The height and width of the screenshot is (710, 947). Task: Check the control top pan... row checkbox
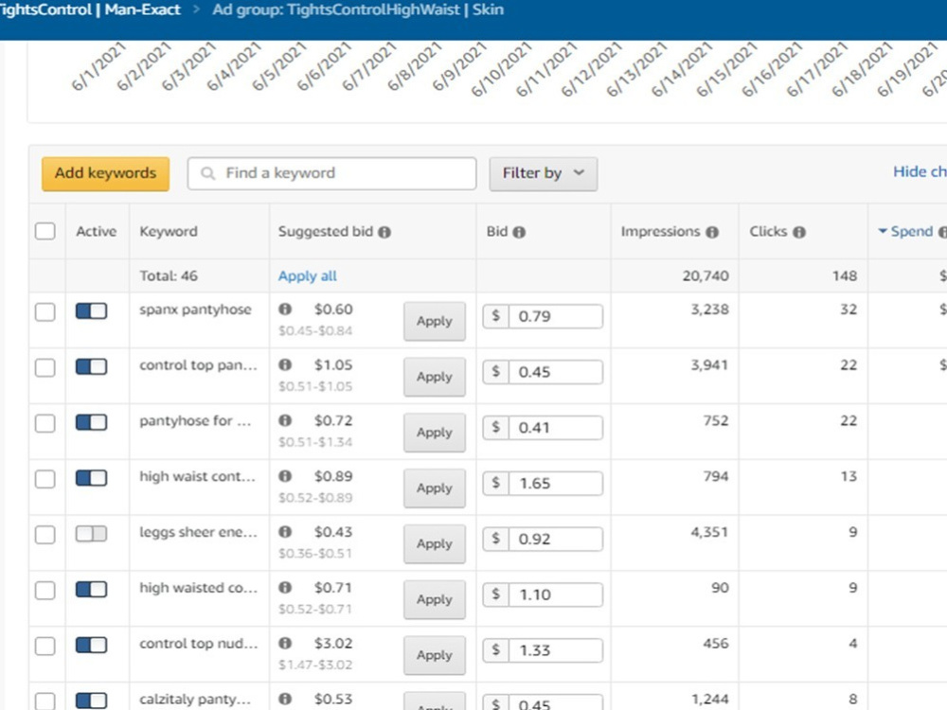(45, 367)
